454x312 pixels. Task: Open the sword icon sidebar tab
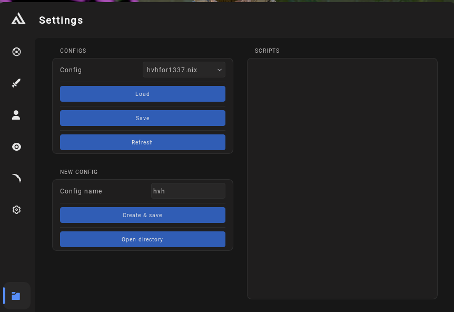coord(16,83)
